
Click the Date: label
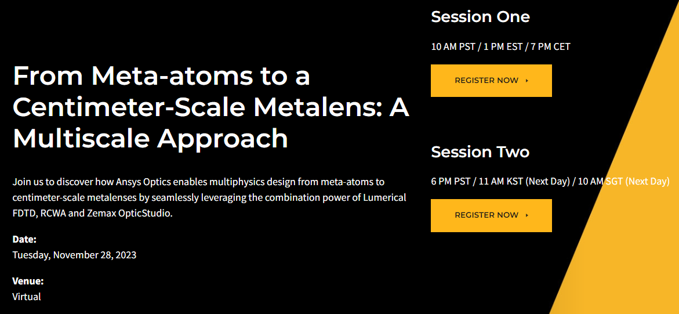[24, 239]
